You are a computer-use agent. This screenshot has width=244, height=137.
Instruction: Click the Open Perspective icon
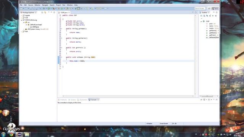pyautogui.click(x=209, y=8)
